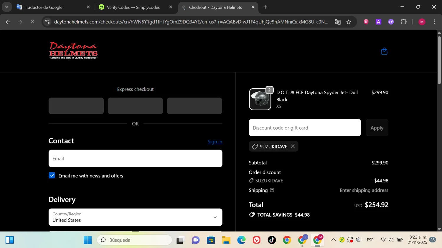This screenshot has height=248, width=442.
Task: Expand the Country/Region dropdown
Action: pyautogui.click(x=135, y=217)
